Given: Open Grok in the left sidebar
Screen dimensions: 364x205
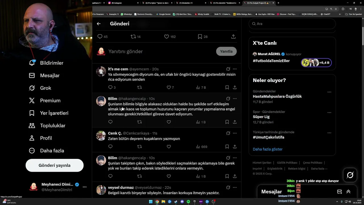Looking at the screenshot, I should (40, 88).
